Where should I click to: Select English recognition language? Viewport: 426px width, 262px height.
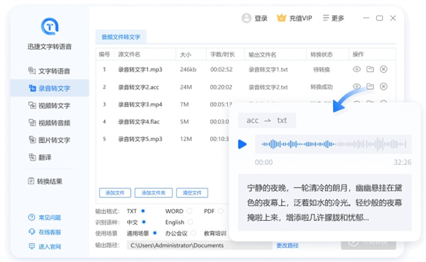pos(190,222)
